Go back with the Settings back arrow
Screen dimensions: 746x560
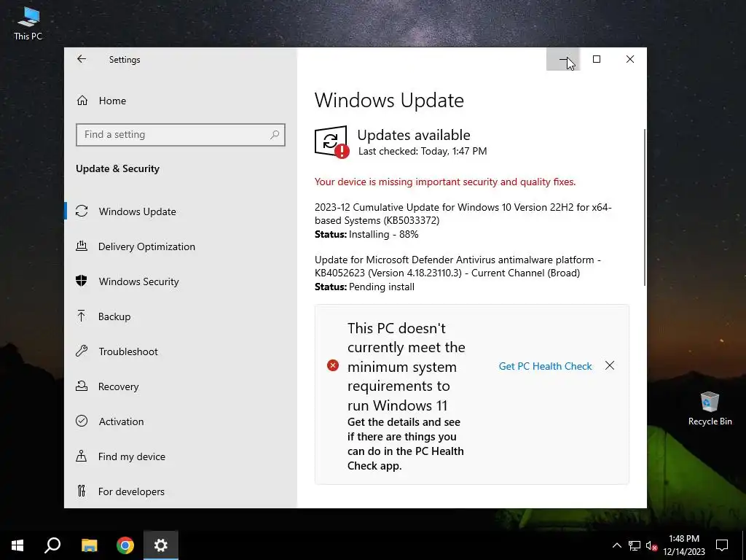[x=82, y=59]
